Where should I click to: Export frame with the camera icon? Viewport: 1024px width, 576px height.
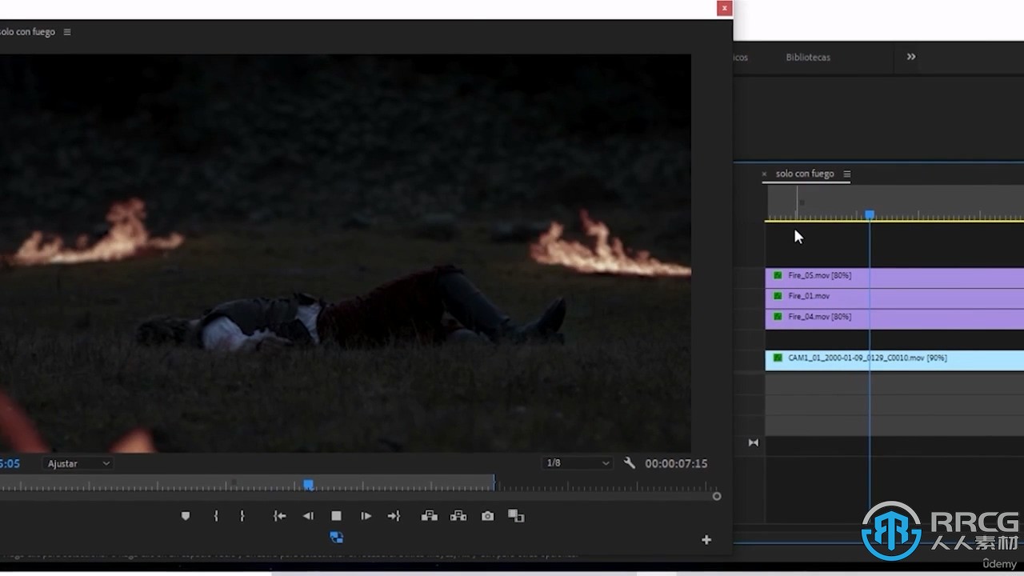pyautogui.click(x=487, y=516)
